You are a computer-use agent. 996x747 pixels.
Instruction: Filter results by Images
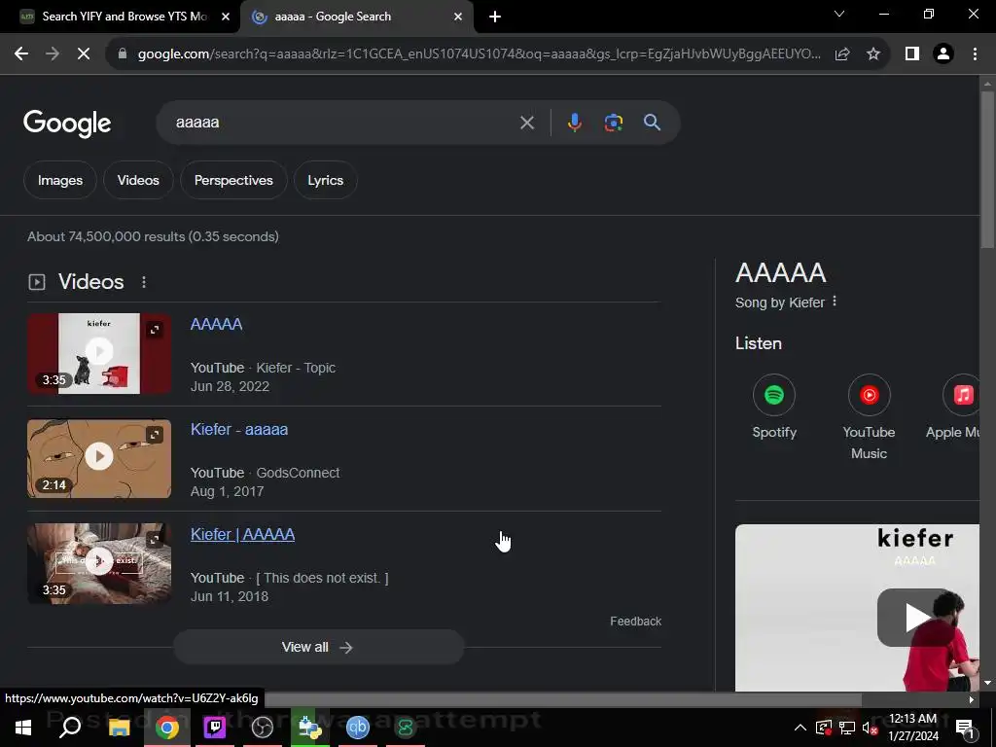click(x=60, y=180)
